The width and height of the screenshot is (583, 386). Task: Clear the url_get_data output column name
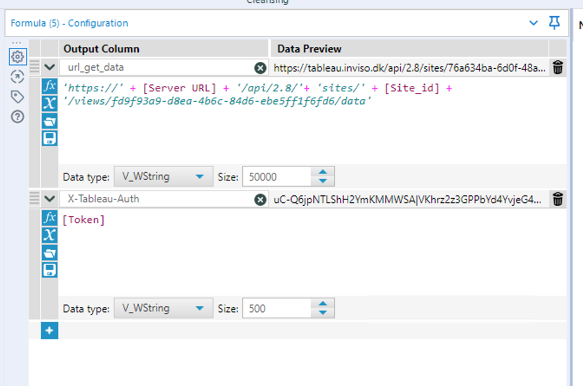point(260,67)
